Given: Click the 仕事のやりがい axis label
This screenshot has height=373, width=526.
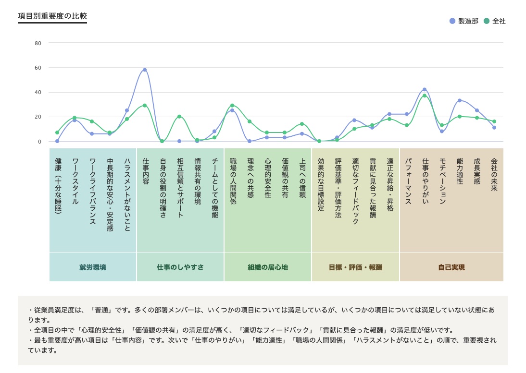Looking at the screenshot, I should coord(426,181).
